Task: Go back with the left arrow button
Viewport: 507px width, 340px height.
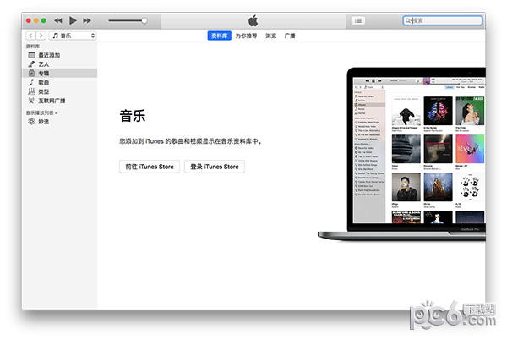Action: (30, 36)
